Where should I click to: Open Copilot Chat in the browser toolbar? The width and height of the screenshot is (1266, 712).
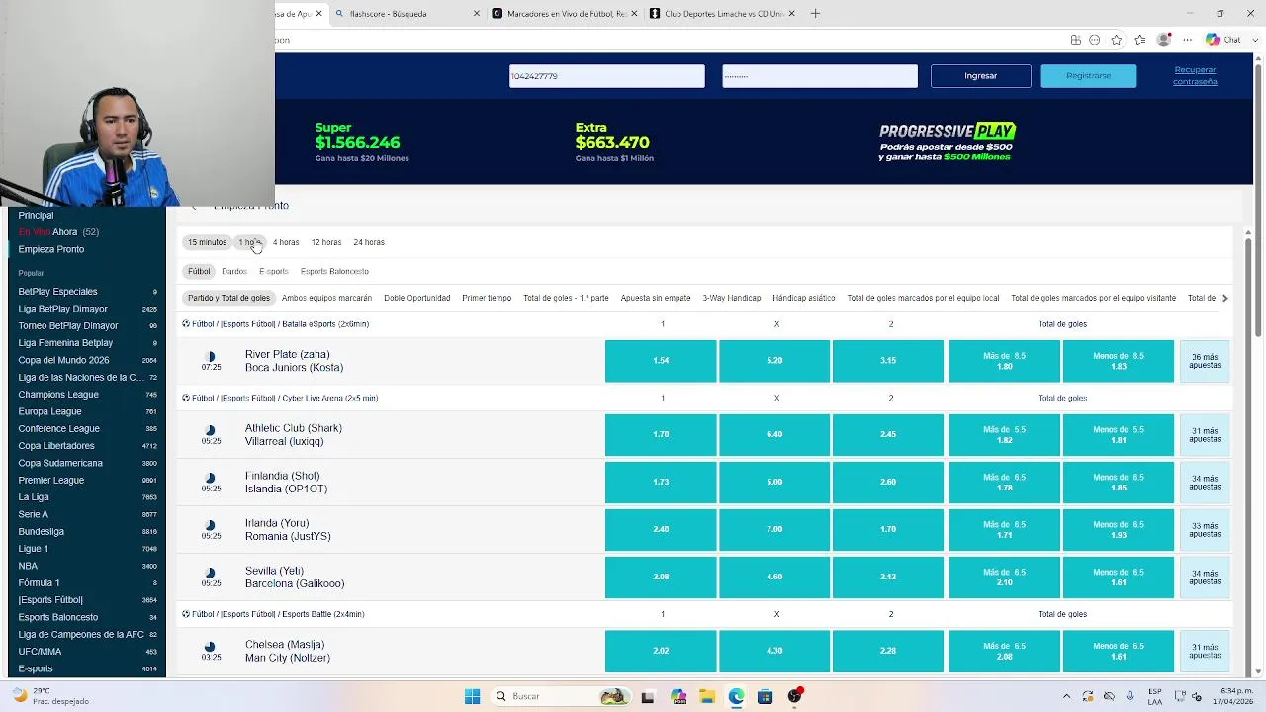click(x=1223, y=40)
